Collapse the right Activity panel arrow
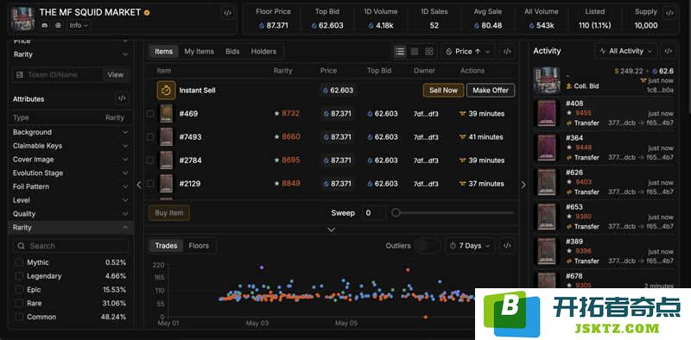The width and height of the screenshot is (691, 340). tap(523, 185)
